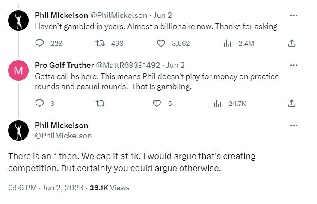View analytics showing 2.4M views
Image resolution: width=317 pixels, height=204 pixels.
(x=228, y=43)
